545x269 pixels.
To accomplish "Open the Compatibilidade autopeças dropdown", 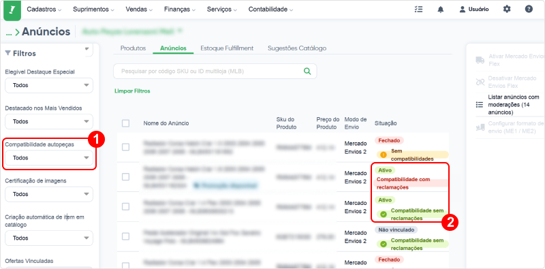I will pyautogui.click(x=49, y=158).
